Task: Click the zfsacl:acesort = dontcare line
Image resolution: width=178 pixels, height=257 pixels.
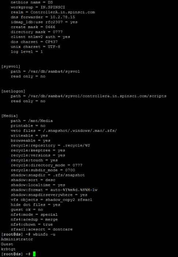Action: pyautogui.click(x=42, y=230)
